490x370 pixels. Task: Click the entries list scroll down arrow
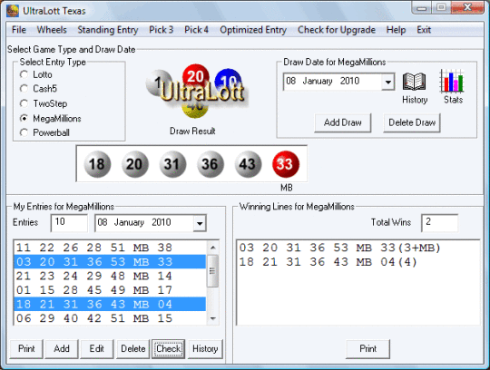click(x=213, y=318)
